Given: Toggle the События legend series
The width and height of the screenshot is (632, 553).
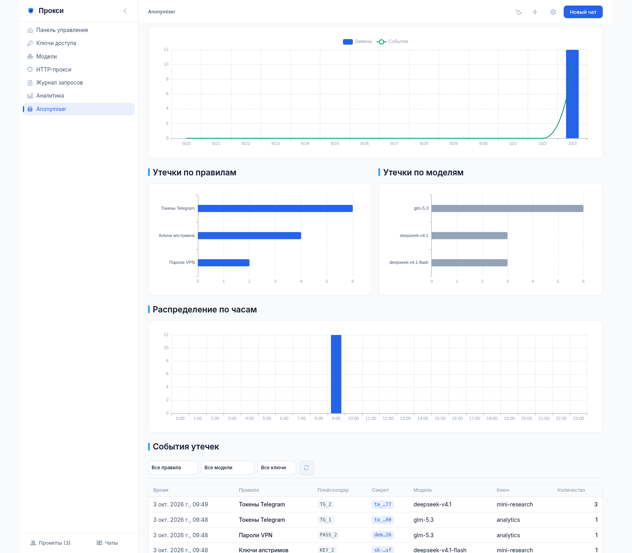Looking at the screenshot, I should 392,41.
